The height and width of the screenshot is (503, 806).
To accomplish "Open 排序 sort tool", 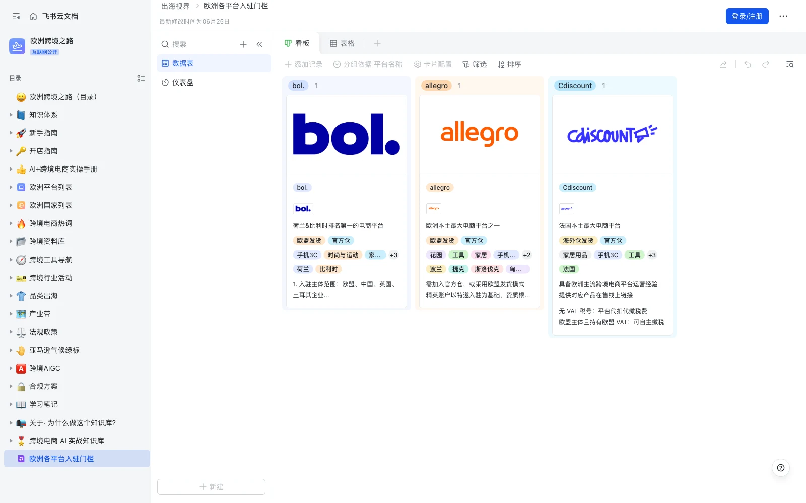I will 509,64.
